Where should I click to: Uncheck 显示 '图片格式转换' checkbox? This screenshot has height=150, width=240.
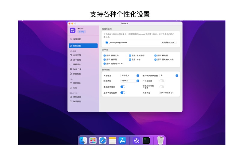tap(155, 60)
